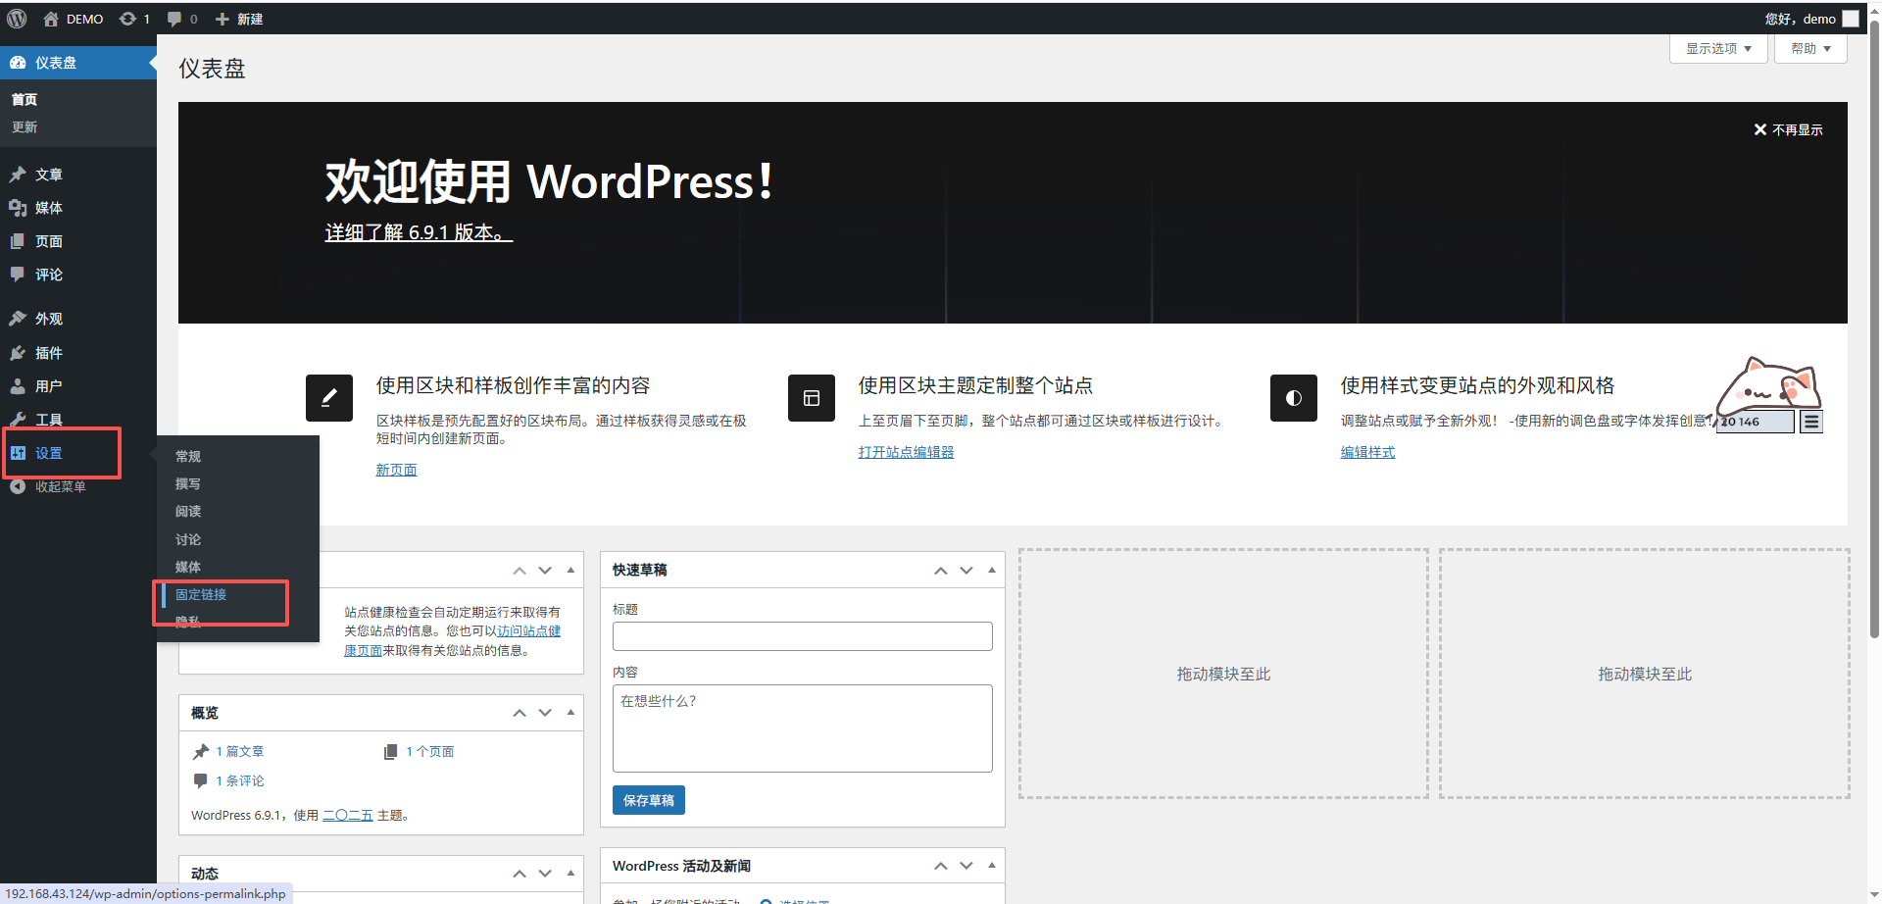
Task: Open the comments bubble in admin bar
Action: pyautogui.click(x=174, y=19)
